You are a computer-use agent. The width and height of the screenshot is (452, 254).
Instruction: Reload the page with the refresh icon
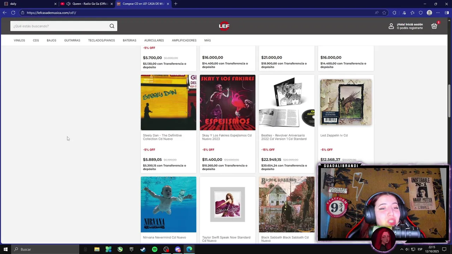click(13, 13)
